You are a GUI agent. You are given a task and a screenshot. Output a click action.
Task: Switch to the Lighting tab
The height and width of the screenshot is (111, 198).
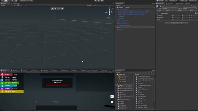(x=54, y=70)
